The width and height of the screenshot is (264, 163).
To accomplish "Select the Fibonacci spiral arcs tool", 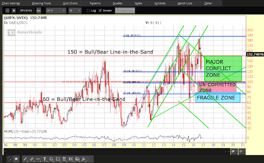I will [77, 159].
